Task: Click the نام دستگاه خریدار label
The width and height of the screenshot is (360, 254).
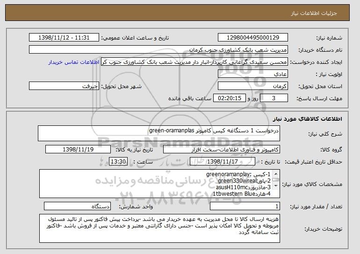Action: click(320, 50)
